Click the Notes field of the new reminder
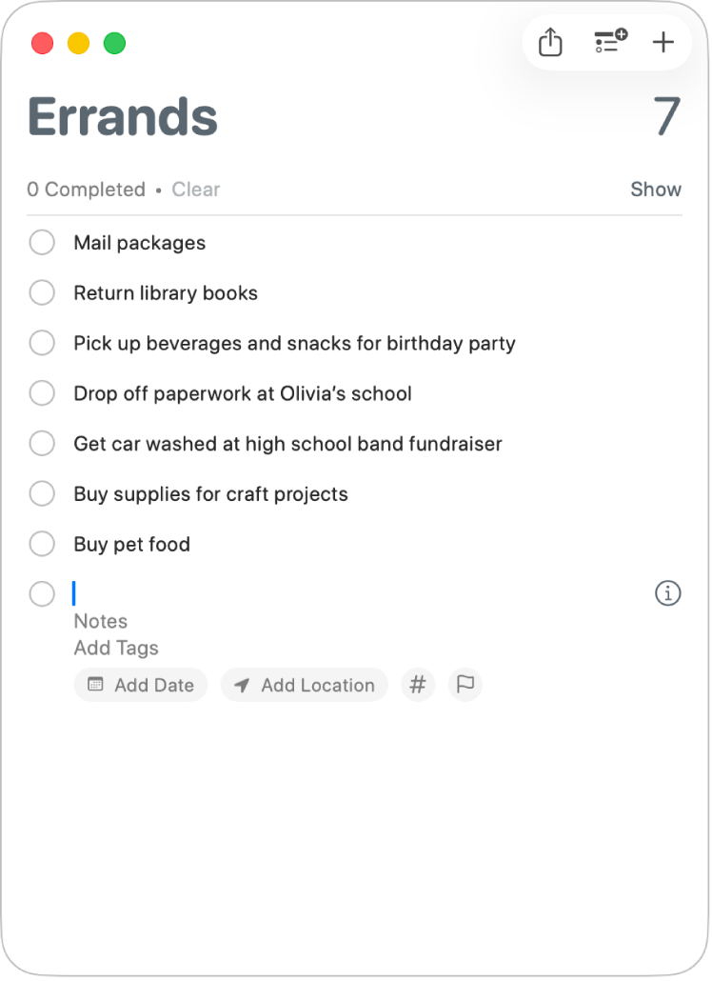Image resolution: width=712 pixels, height=981 pixels. coord(100,621)
